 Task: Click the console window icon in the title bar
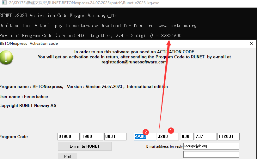[x=4, y=3]
